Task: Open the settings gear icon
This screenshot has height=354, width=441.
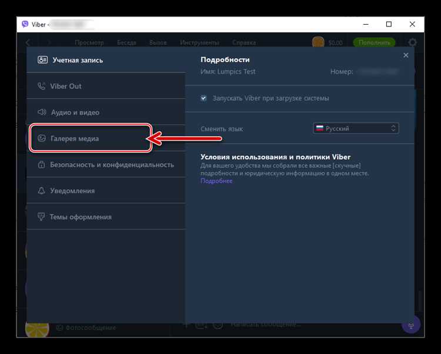Action: click(412, 42)
